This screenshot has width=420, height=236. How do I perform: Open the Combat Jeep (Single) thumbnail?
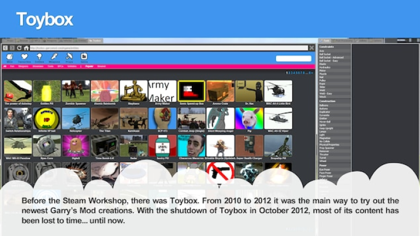pyautogui.click(x=192, y=119)
